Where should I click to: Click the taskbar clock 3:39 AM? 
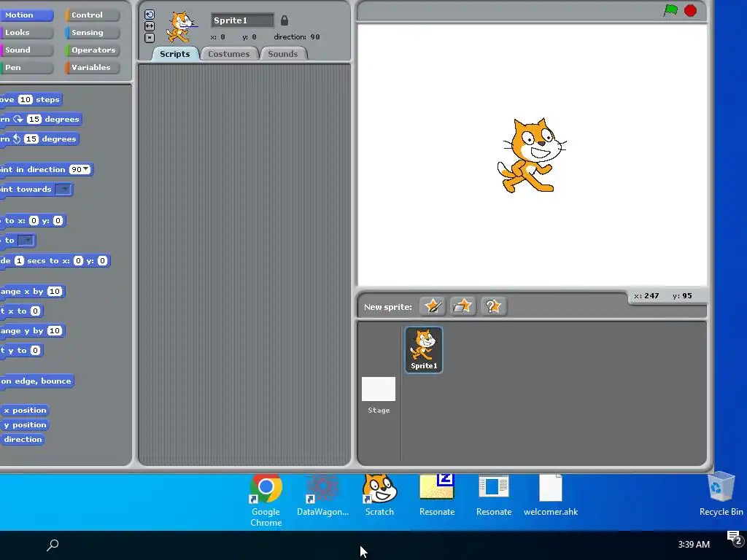[694, 544]
